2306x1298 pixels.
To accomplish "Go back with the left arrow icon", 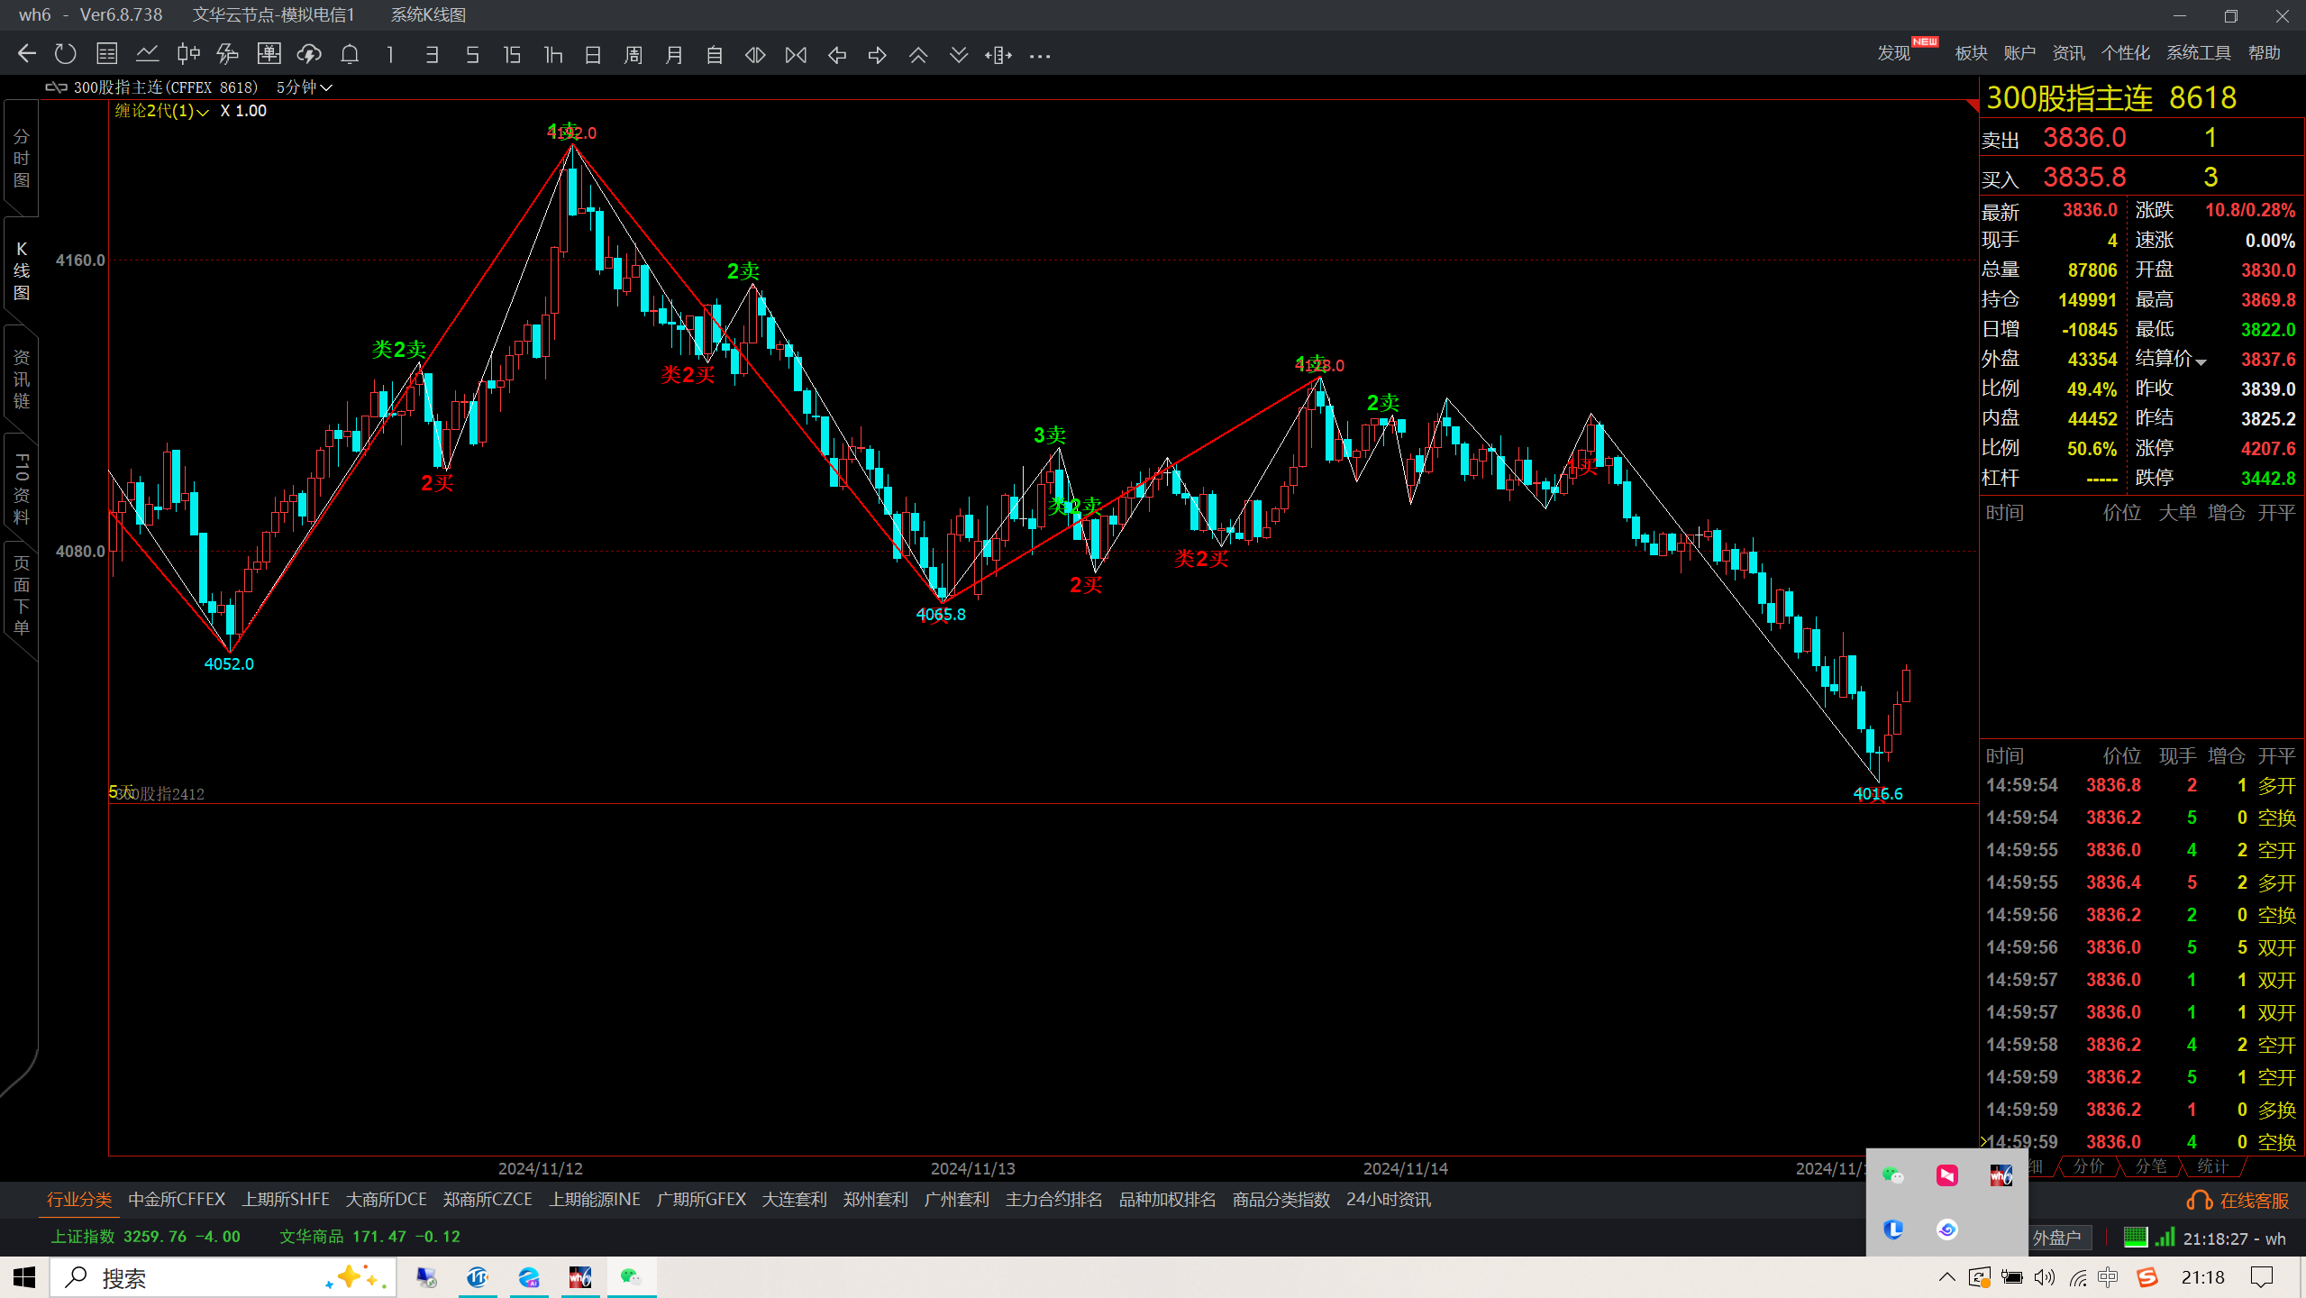I will coord(26,54).
